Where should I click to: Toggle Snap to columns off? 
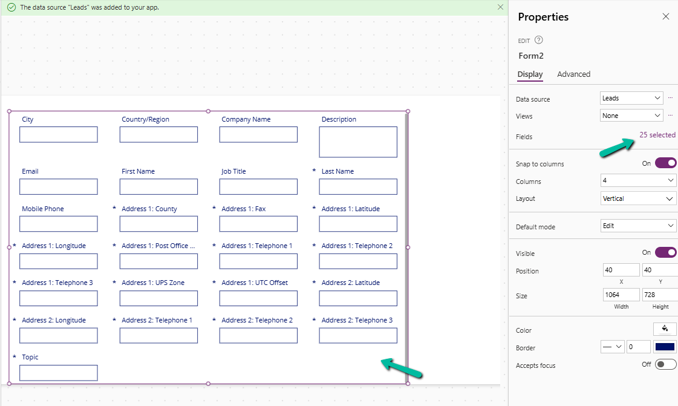point(665,163)
